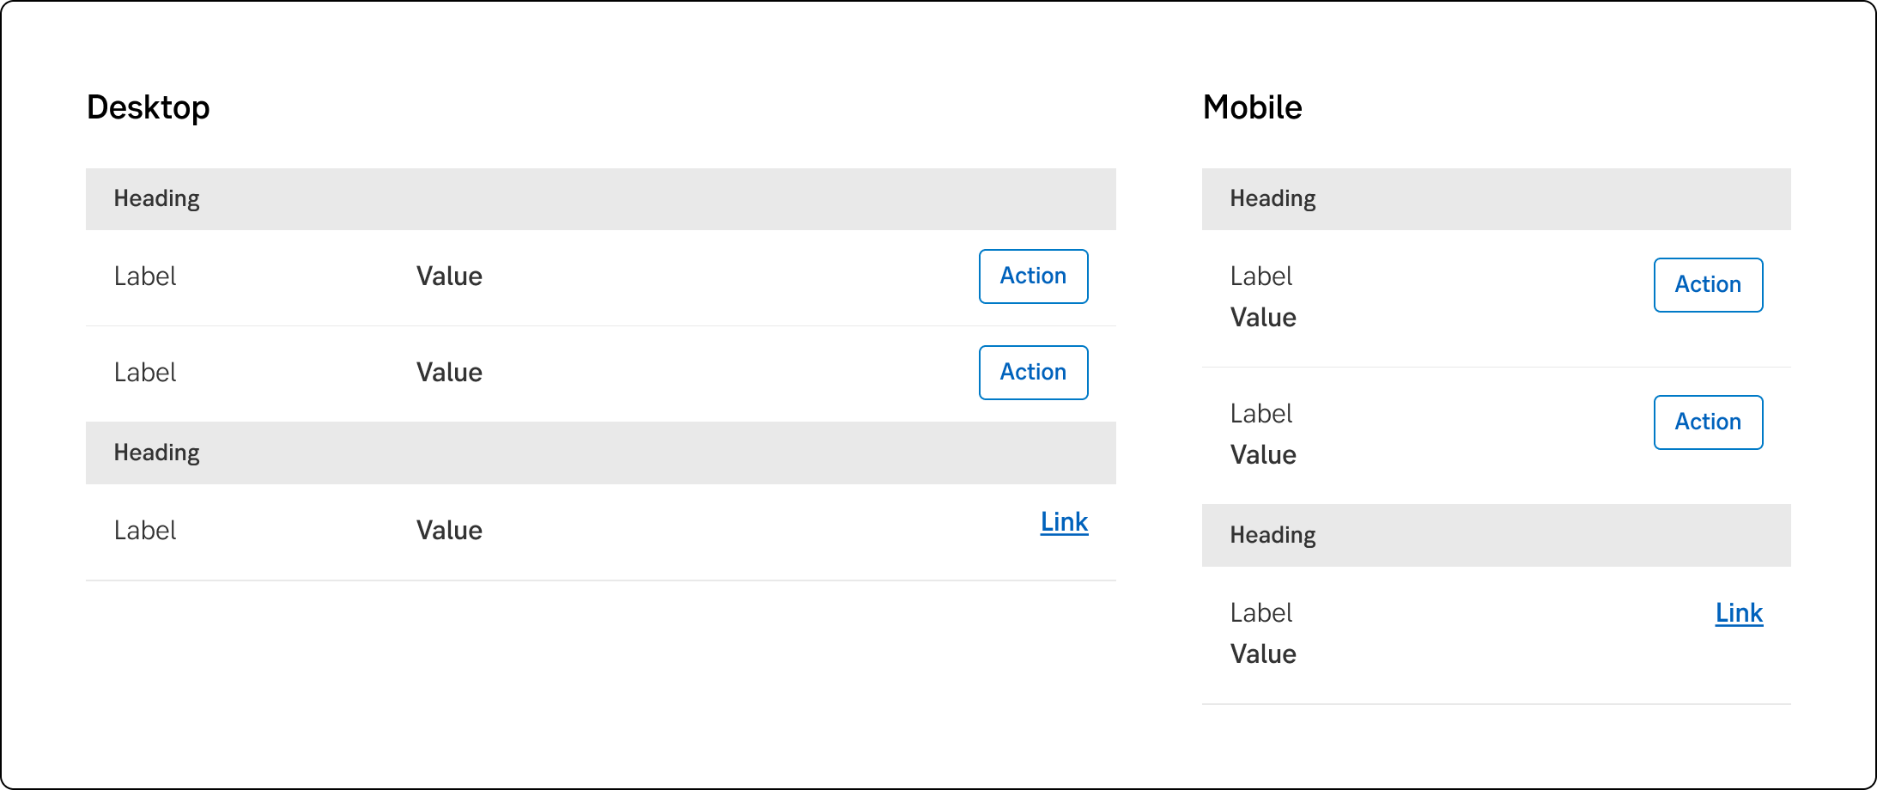1877x790 pixels.
Task: Select the first Value in Mobile layout
Action: pyautogui.click(x=1263, y=318)
